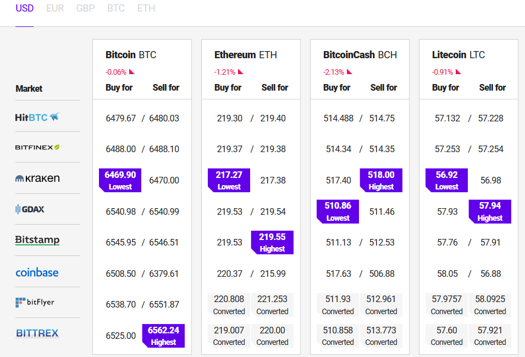Click BitcoinCash's -2.13% change value
This screenshot has height=357, width=525.
click(334, 72)
